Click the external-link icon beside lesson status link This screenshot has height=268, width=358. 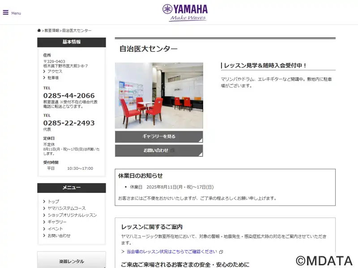pyautogui.click(x=221, y=252)
